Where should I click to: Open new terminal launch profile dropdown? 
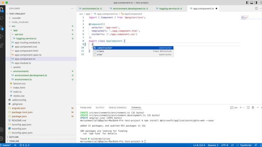tap(244, 108)
